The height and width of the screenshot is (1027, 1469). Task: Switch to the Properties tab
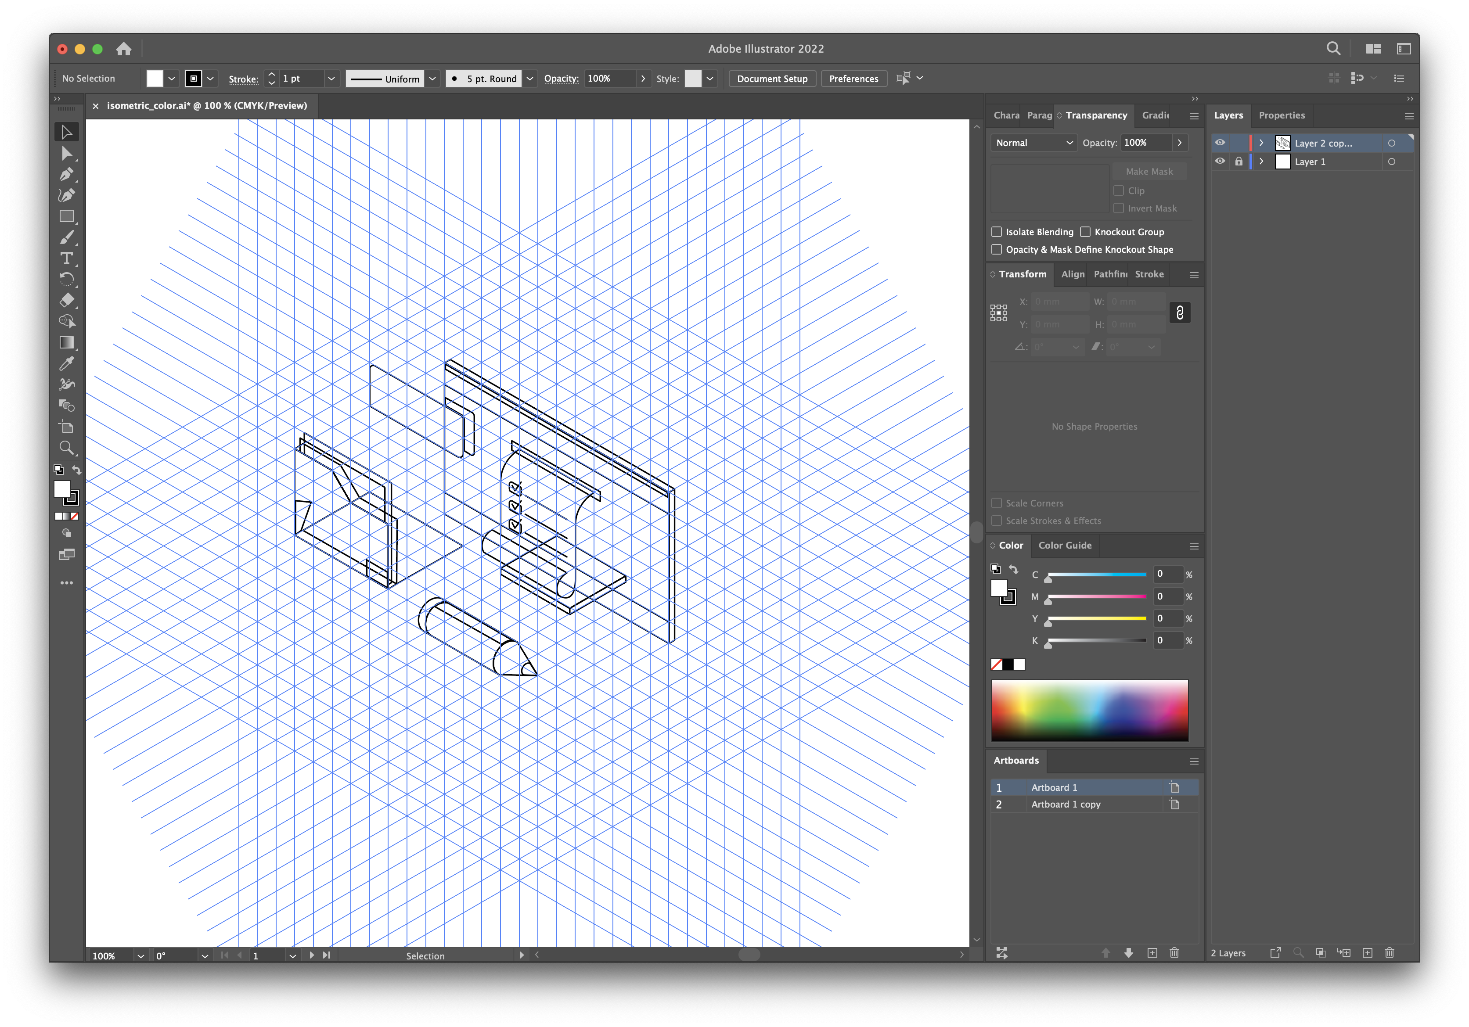(1282, 115)
